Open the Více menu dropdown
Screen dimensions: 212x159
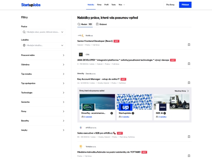pyautogui.click(x=122, y=5)
